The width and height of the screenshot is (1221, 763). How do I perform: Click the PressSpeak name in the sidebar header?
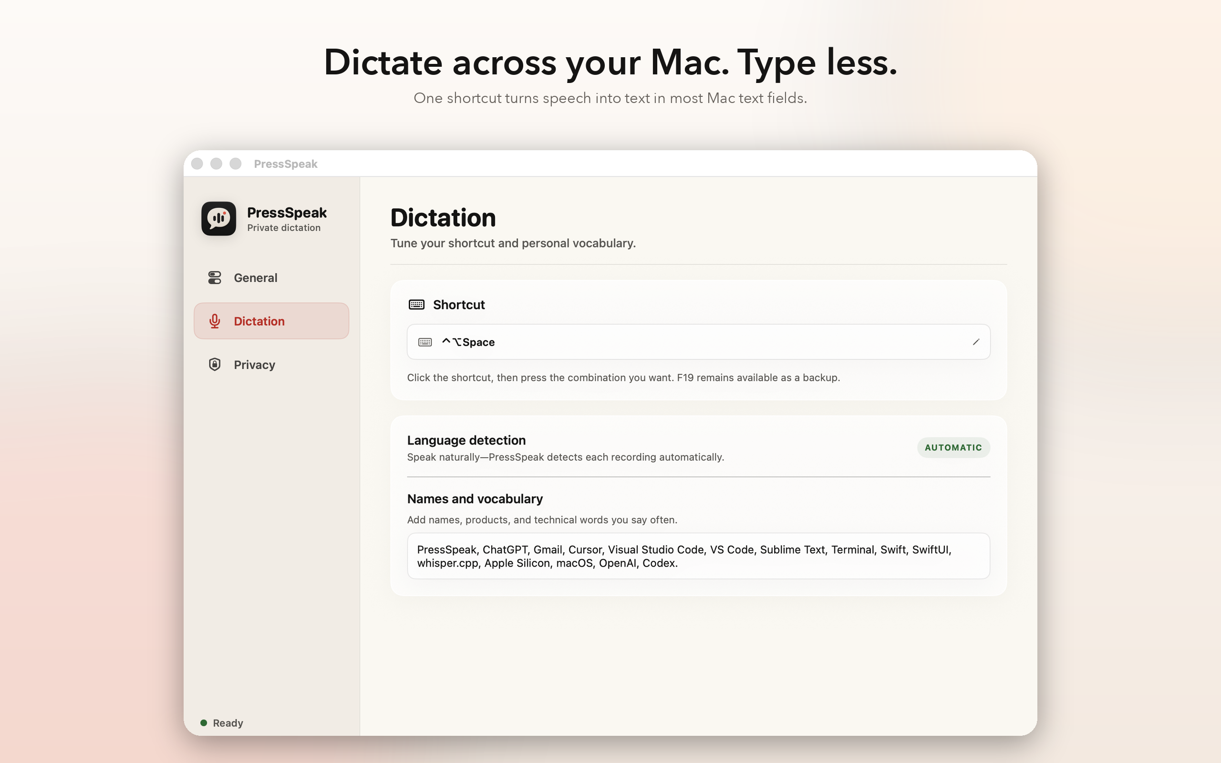[287, 213]
